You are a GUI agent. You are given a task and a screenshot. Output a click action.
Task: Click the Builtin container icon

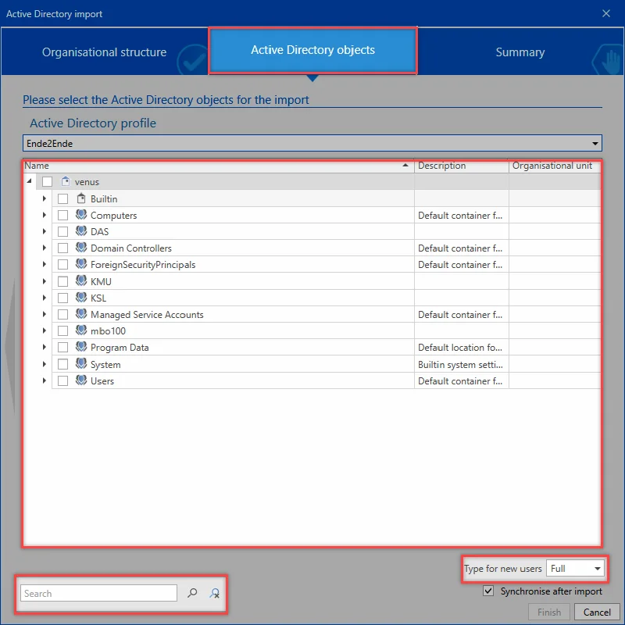[x=81, y=198]
